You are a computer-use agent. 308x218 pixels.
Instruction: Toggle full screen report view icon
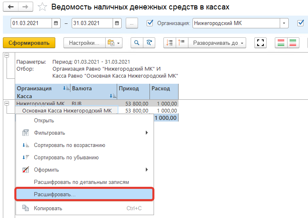(x=260, y=43)
